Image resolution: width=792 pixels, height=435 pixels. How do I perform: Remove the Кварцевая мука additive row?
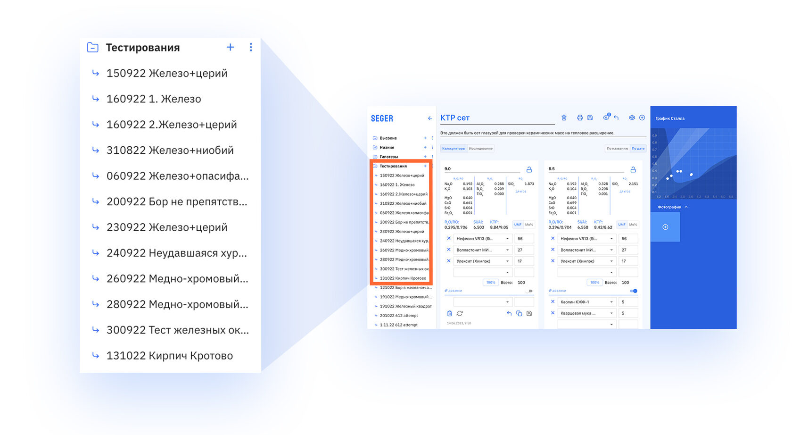pos(553,313)
